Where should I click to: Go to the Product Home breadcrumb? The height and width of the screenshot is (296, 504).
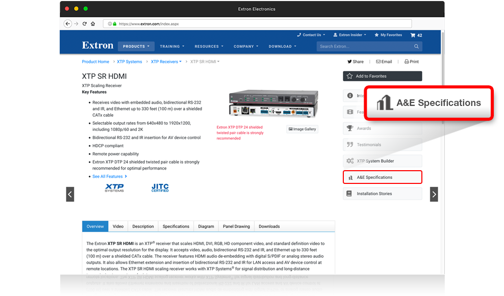click(x=95, y=62)
